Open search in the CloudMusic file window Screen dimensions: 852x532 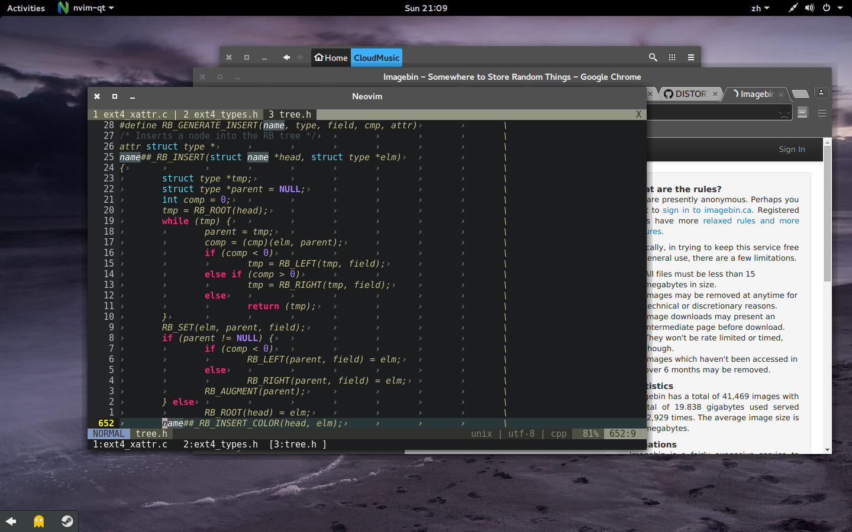coord(653,57)
